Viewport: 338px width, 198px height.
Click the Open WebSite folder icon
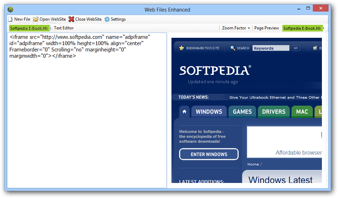click(36, 19)
